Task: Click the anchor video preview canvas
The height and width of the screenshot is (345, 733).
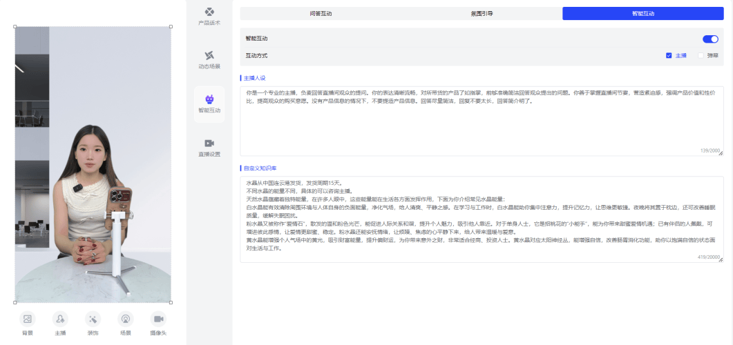Action: (x=93, y=164)
